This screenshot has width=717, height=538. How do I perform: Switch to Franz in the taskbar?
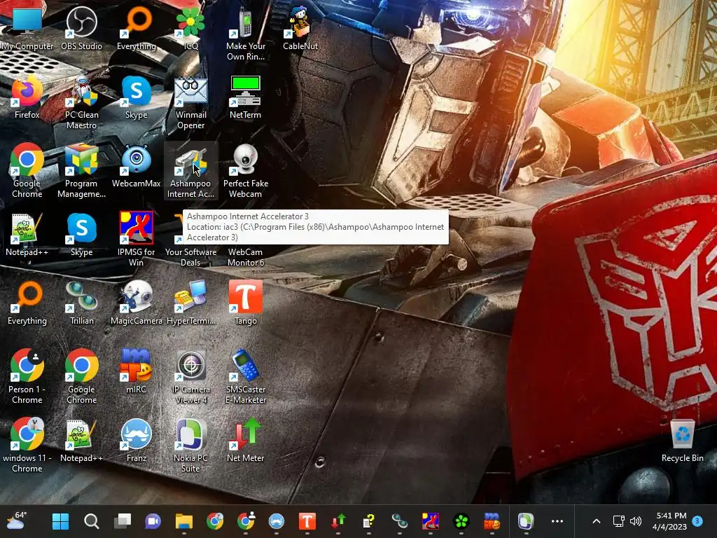coord(276,521)
